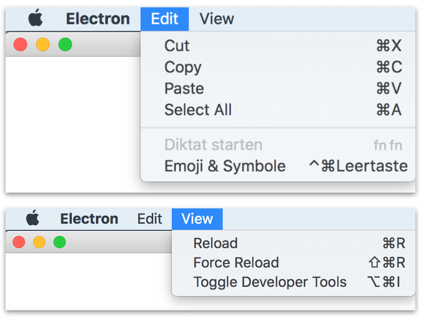Choose Copy from the Edit menu

tap(278, 67)
